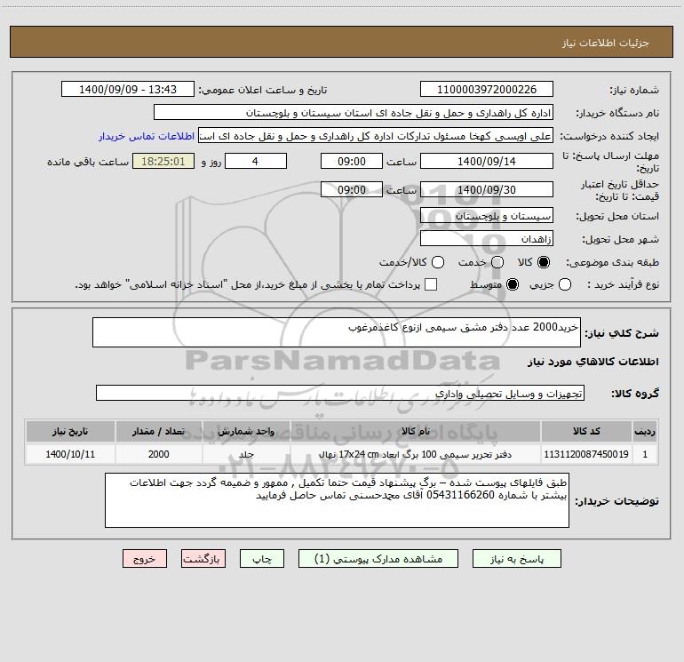Click the product name cell دفتر تحریر سیمی
The image size is (684, 662).
416,454
